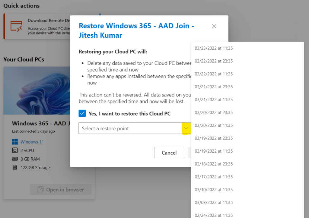
Task: Open the restore point dropdown chevron
Action: tap(186, 128)
